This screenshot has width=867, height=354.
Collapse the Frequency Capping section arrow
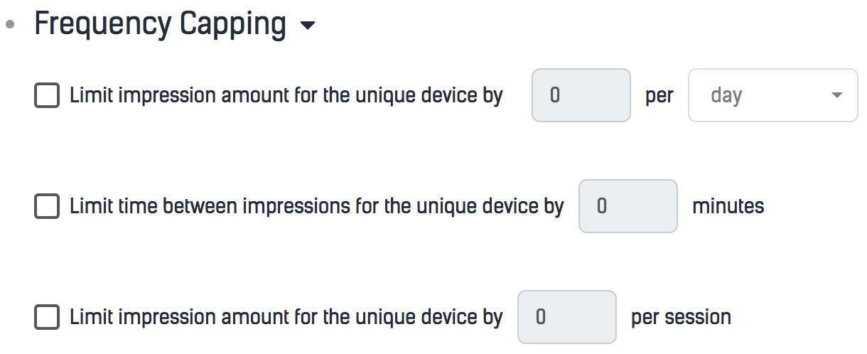tap(307, 26)
